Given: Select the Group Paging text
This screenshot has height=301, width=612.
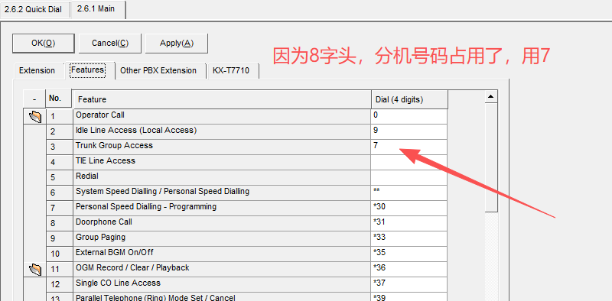Looking at the screenshot, I should (x=100, y=237).
